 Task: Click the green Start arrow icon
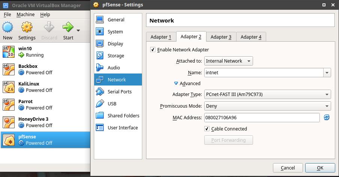[68, 27]
